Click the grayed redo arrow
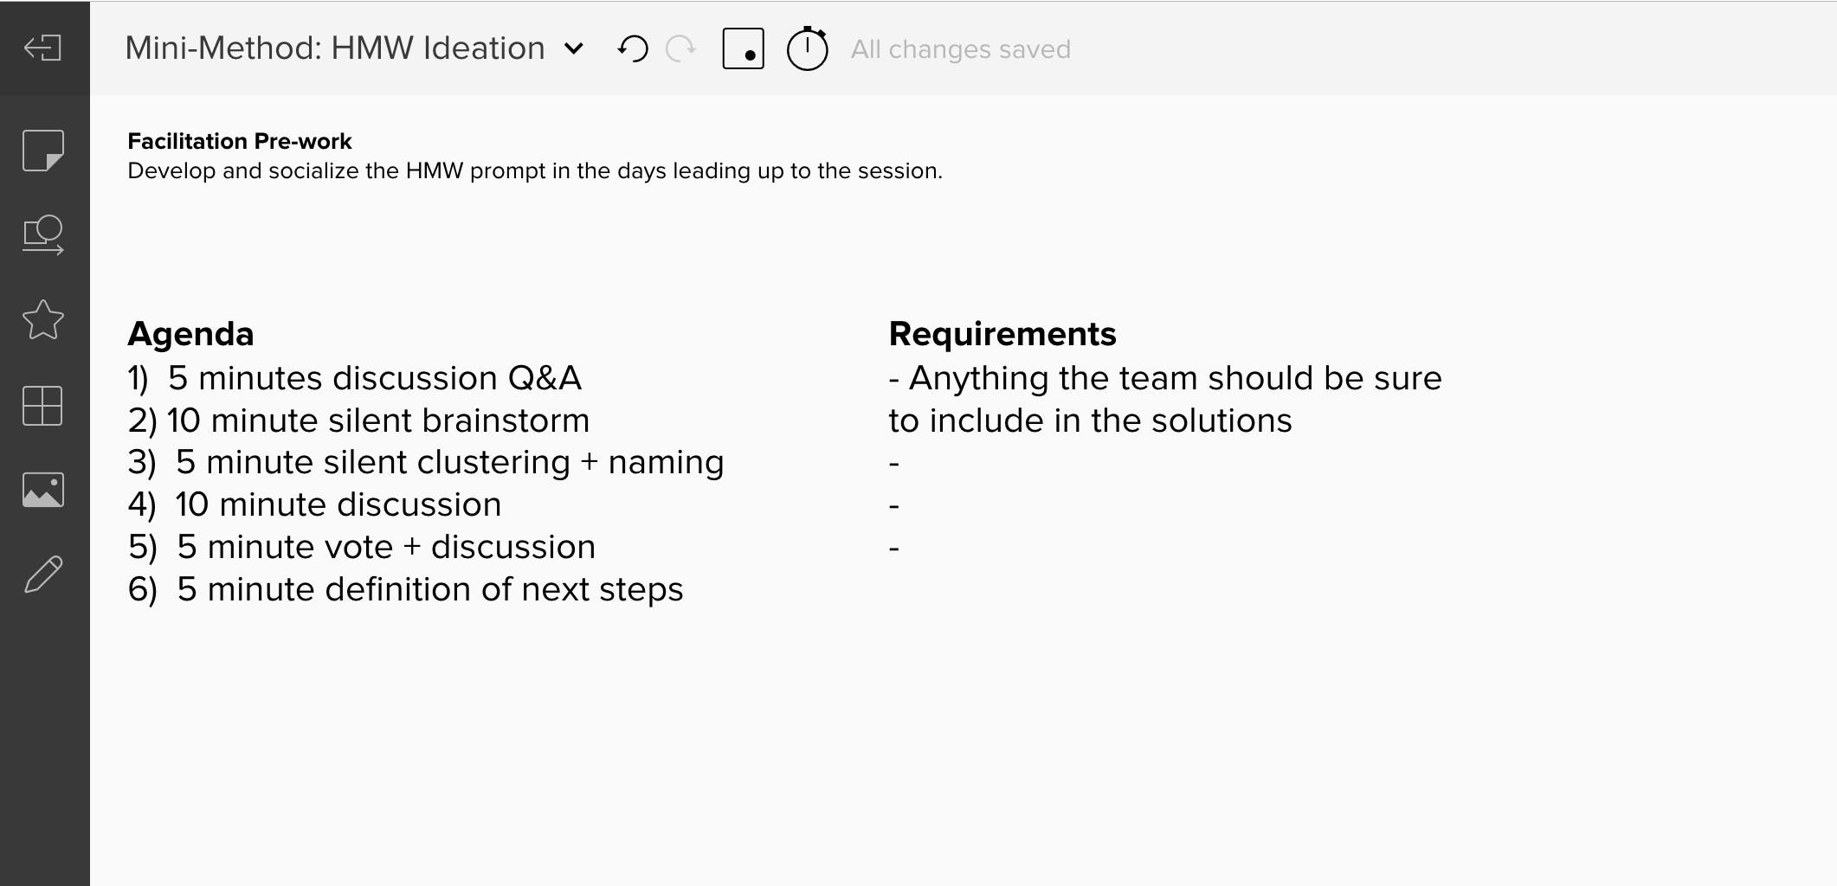This screenshot has width=1837, height=886. pyautogui.click(x=681, y=48)
